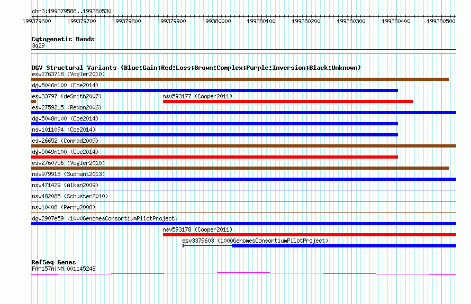Click ruler position 199379700

[81, 21]
